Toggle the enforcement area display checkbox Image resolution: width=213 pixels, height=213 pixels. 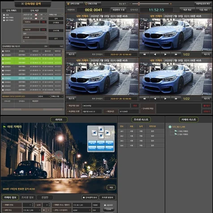click(84, 197)
